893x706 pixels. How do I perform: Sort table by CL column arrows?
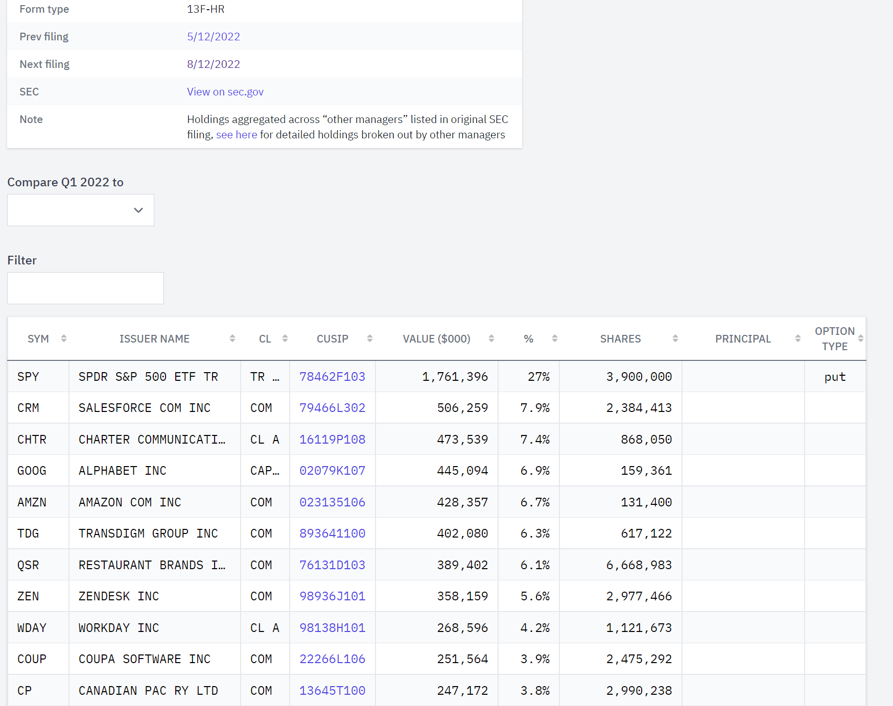tap(285, 338)
